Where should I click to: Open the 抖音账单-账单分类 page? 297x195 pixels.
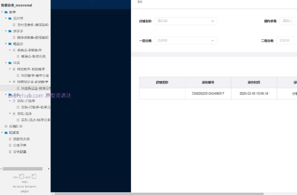point(35,76)
